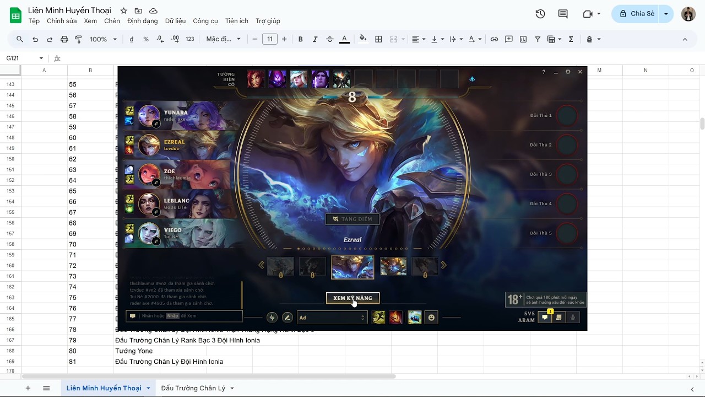Open text wrapping dropdown

455,39
